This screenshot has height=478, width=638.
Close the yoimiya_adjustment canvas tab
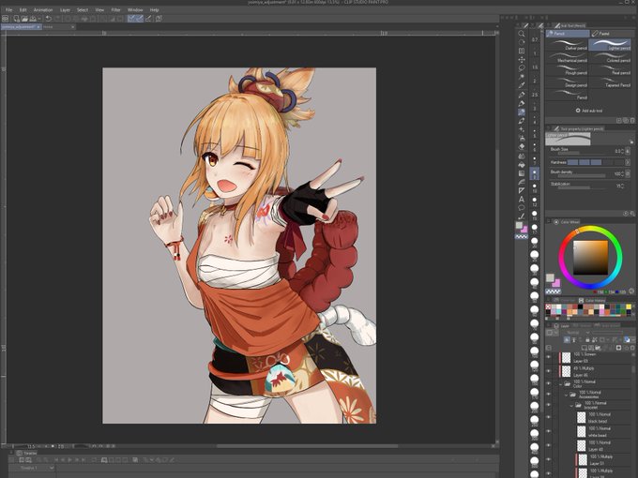pyautogui.click(x=38, y=27)
